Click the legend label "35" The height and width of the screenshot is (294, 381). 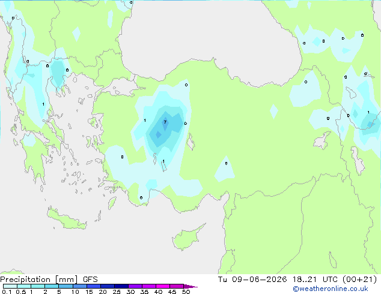click(x=144, y=292)
